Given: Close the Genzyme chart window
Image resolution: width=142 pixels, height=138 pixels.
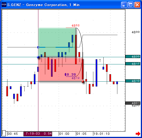Looking at the screenshot, I should tap(137, 5).
